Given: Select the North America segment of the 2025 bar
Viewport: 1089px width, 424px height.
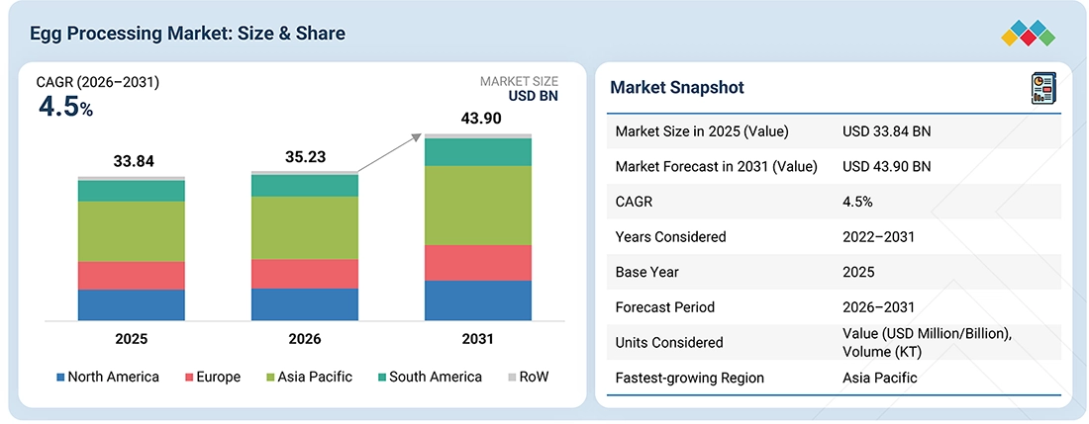Looking at the screenshot, I should 132,304.
